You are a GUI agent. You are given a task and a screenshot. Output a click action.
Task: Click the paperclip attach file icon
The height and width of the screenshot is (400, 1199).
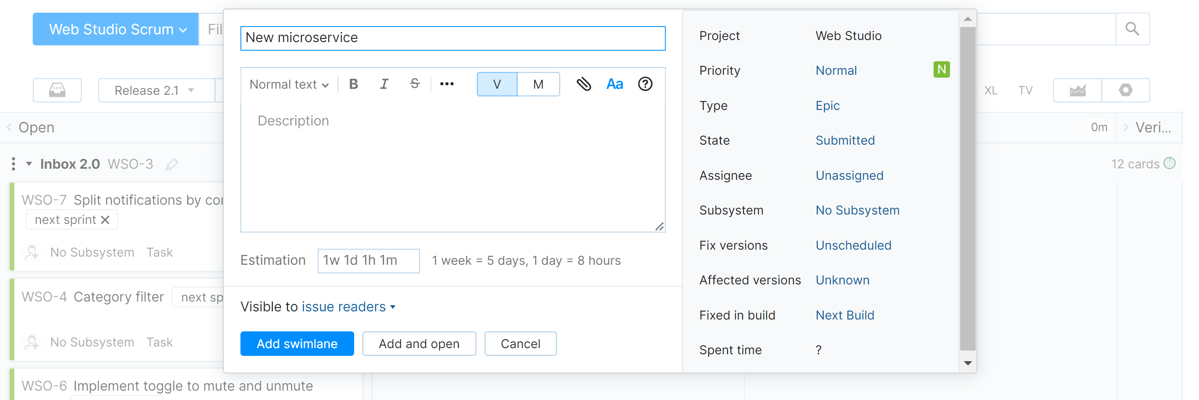coord(583,84)
